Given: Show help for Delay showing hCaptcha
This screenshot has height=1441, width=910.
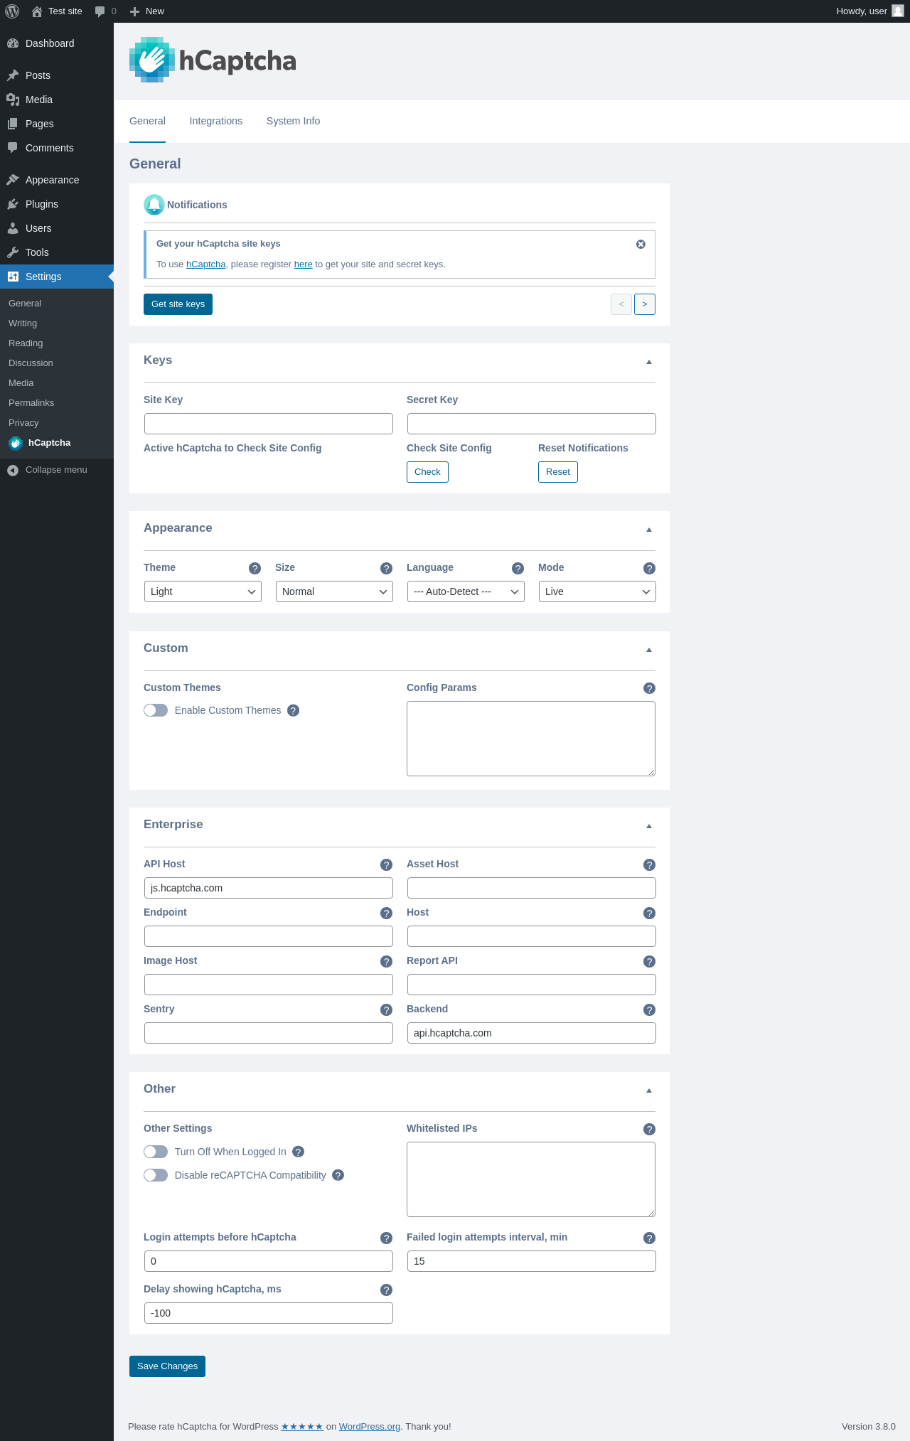Looking at the screenshot, I should [386, 1290].
